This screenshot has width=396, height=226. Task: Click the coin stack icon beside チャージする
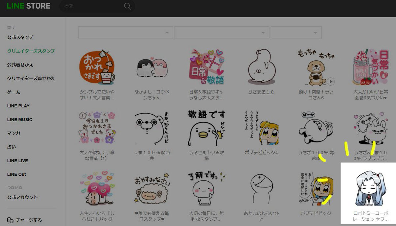10,220
